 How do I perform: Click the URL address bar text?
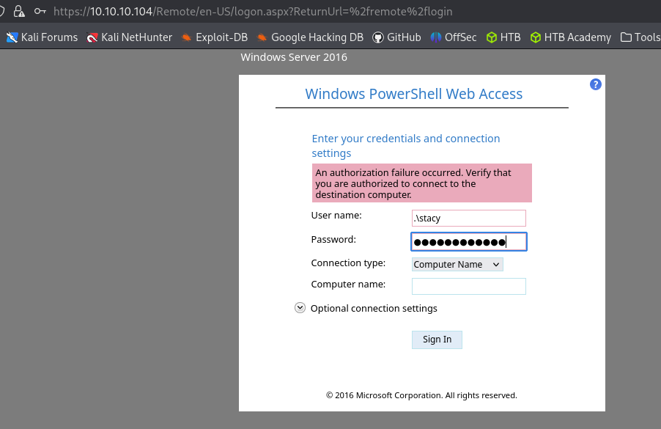(253, 12)
